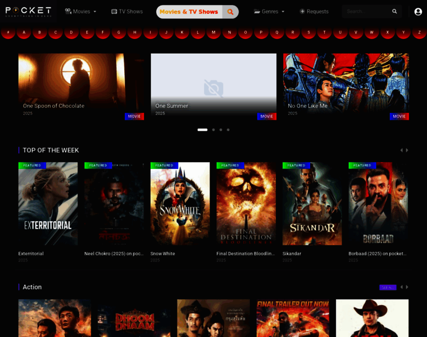Filter titles by letter J
The height and width of the screenshot is (337, 427).
click(166, 32)
